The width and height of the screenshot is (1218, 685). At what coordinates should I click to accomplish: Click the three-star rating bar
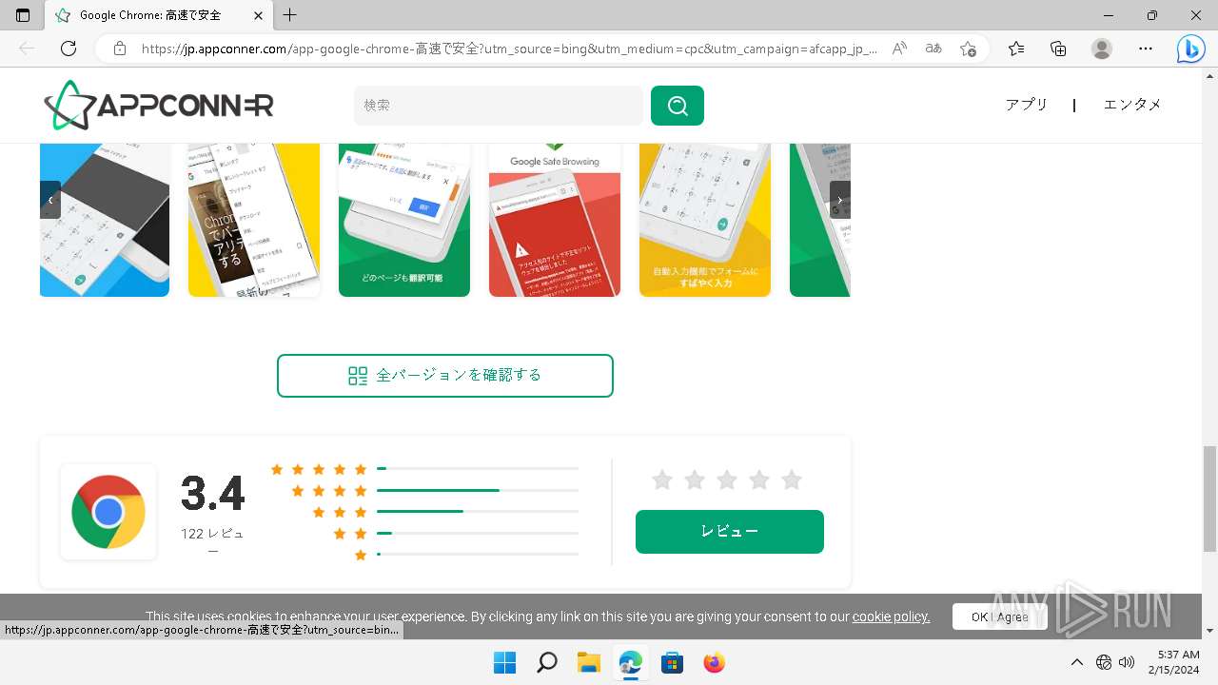point(478,511)
